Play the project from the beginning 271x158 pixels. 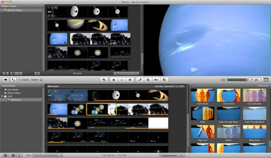[19, 74]
